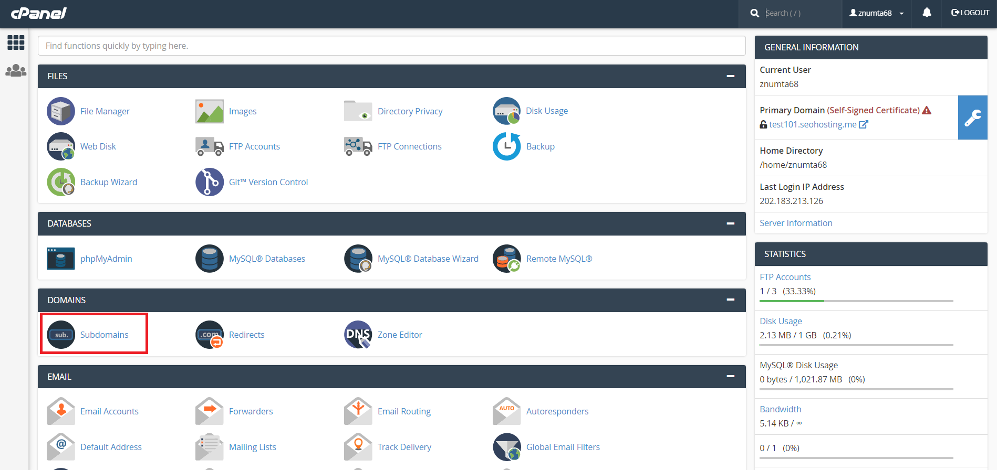The width and height of the screenshot is (997, 470).
Task: Click the Forwarders envelope icon
Action: coord(210,411)
